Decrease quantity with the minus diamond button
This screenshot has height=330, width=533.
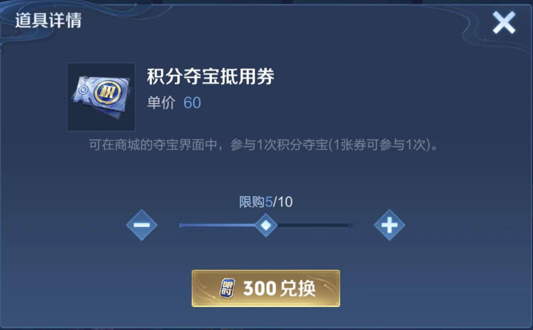(x=142, y=225)
